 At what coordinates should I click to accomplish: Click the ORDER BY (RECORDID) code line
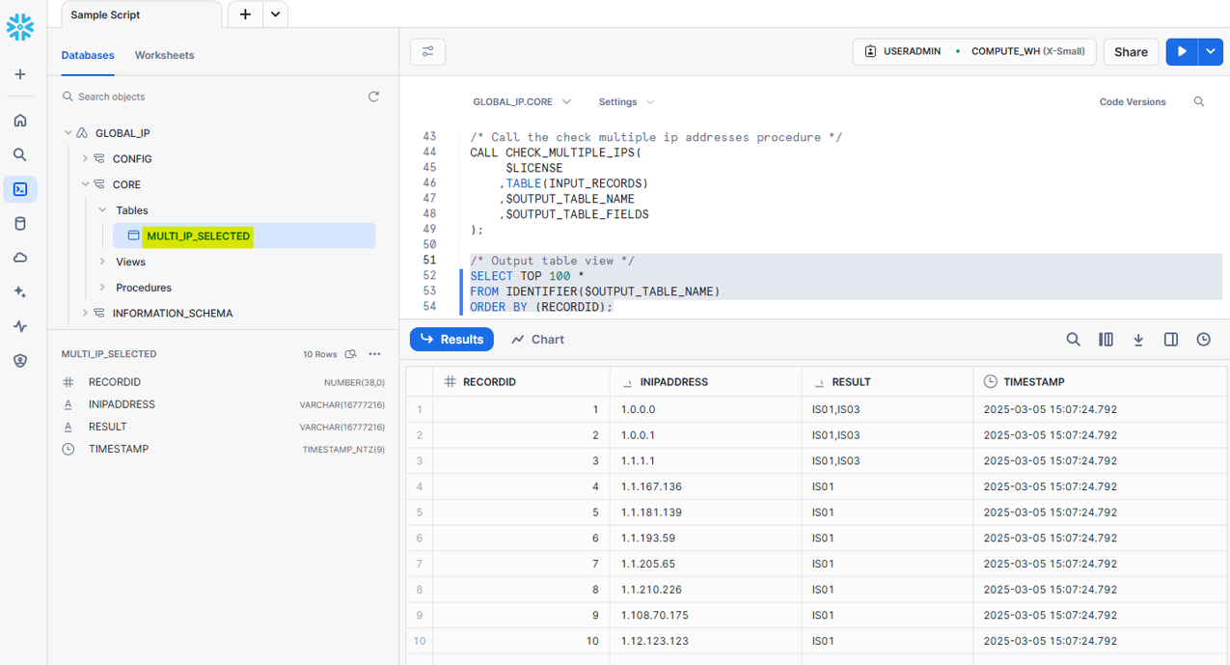tap(541, 307)
